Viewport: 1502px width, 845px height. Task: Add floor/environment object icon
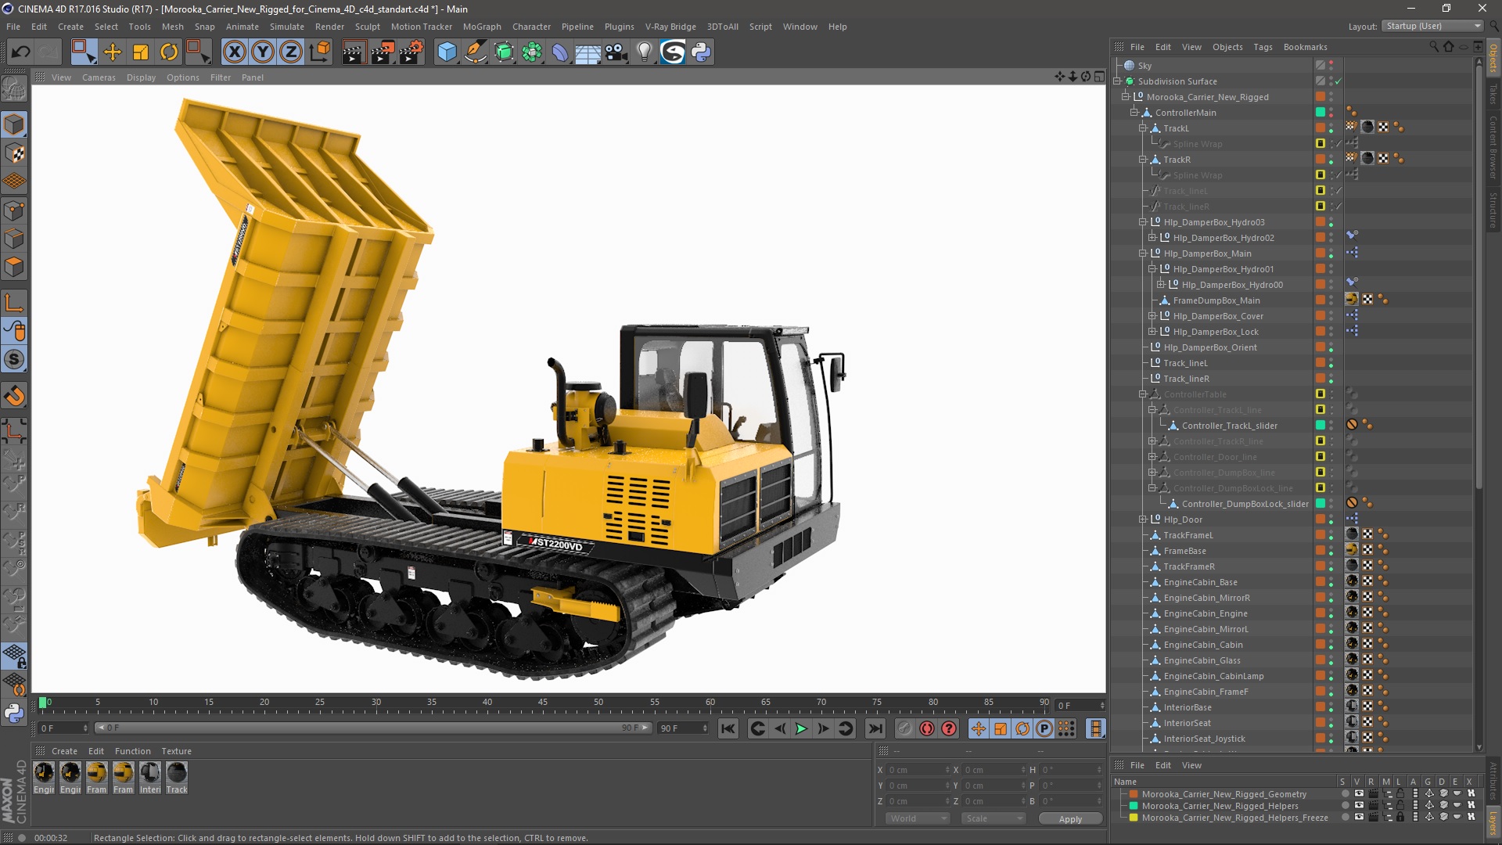[x=588, y=52]
